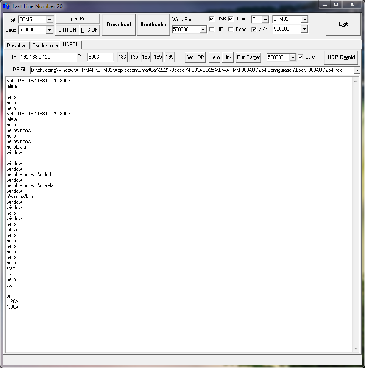This screenshot has height=368, width=365.
Task: Click the Open Port button
Action: click(x=78, y=19)
